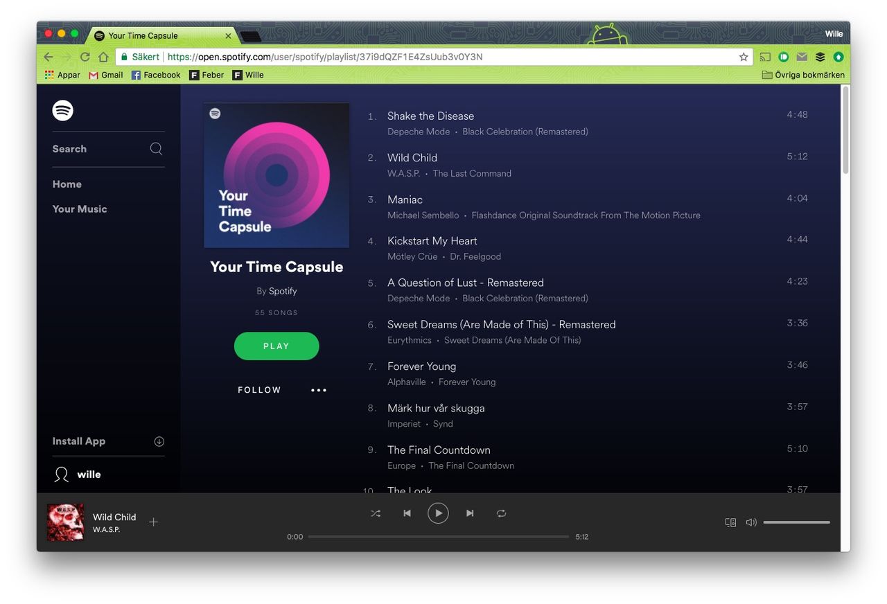Viewport: 887px width, 604px height.
Task: Open the Appar apps shortcut
Action: point(62,75)
